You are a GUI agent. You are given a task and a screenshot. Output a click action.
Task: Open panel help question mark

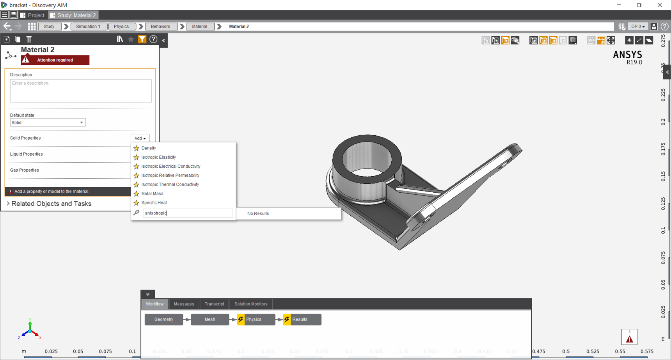[153, 39]
